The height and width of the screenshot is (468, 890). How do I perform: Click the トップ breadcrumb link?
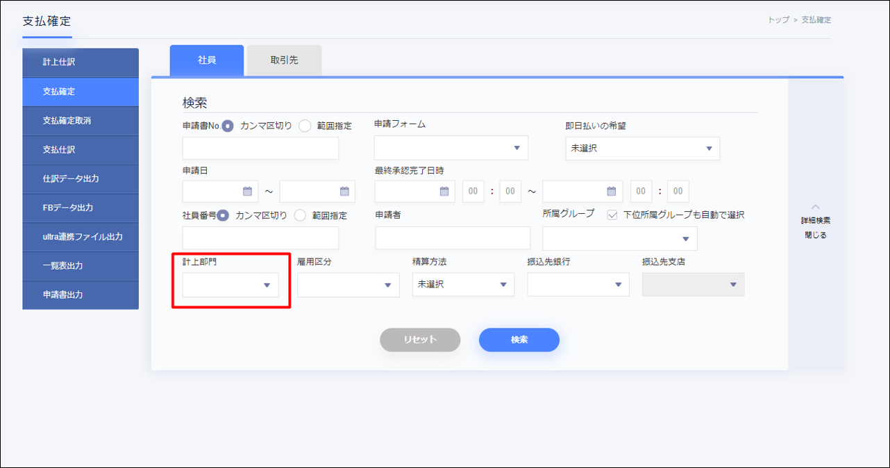pos(778,20)
